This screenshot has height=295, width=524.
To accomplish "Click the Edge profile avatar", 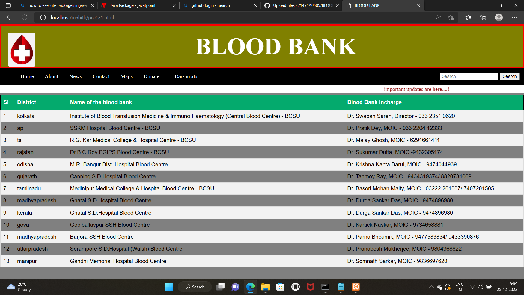I will 499,17.
